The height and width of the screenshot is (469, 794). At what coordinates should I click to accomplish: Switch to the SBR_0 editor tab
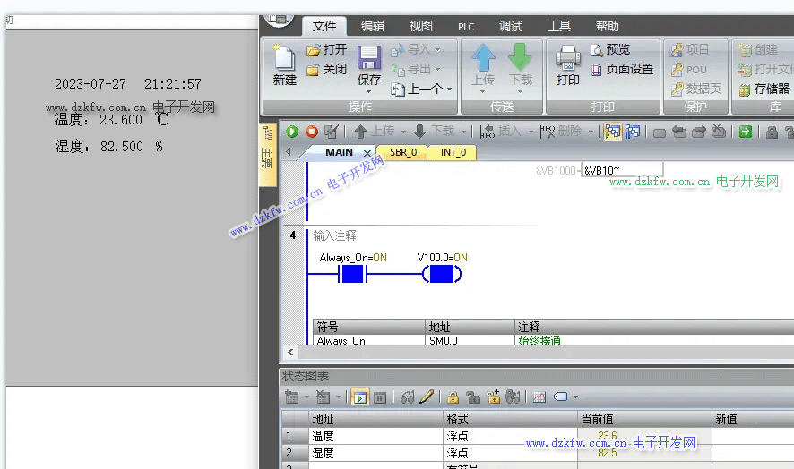402,152
